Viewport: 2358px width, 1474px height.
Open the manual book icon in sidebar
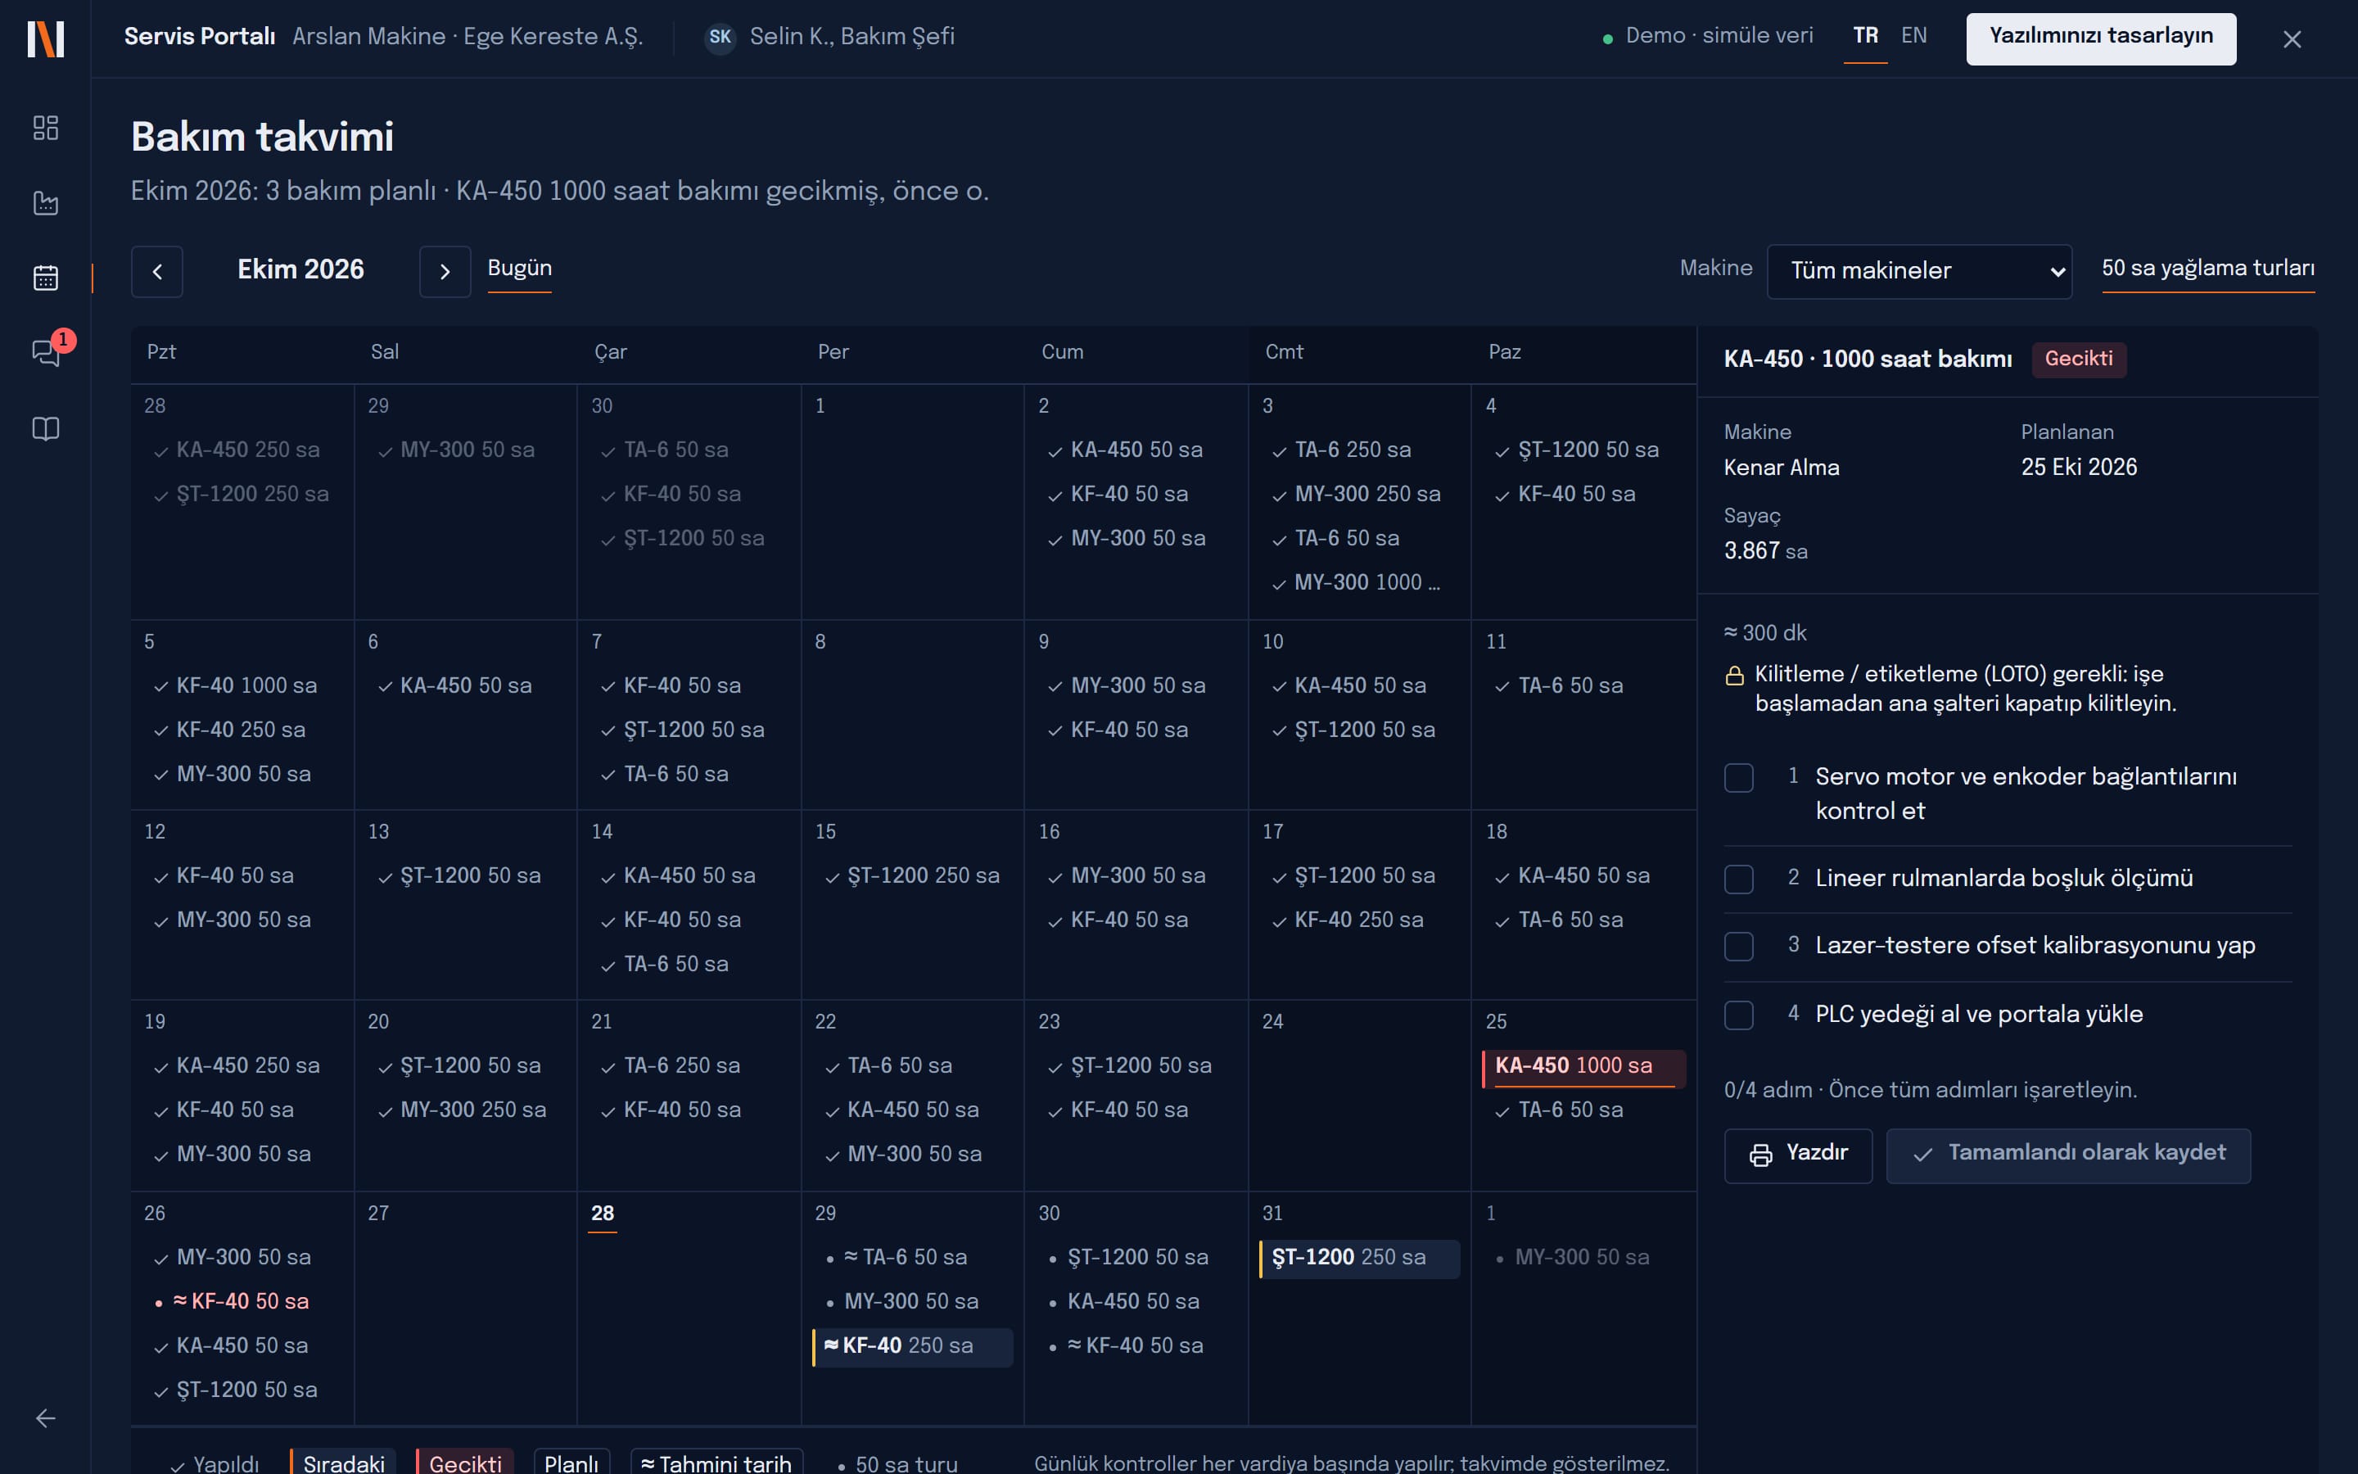[x=46, y=429]
